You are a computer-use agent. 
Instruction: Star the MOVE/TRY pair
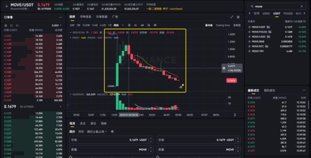[249, 51]
